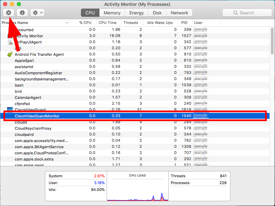Image resolution: width=275 pixels, height=206 pixels.
Task: Select the com.apple.BKAgentService process
Action: (135, 147)
